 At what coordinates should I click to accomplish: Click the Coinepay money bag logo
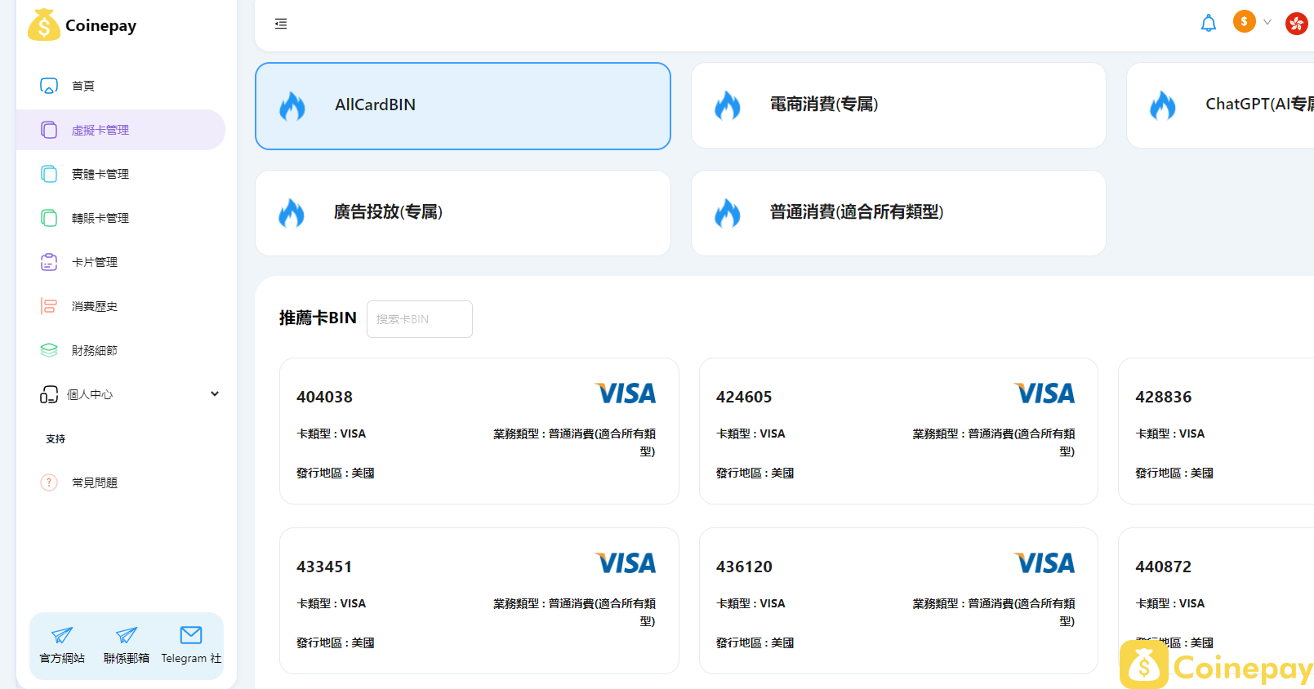(44, 24)
